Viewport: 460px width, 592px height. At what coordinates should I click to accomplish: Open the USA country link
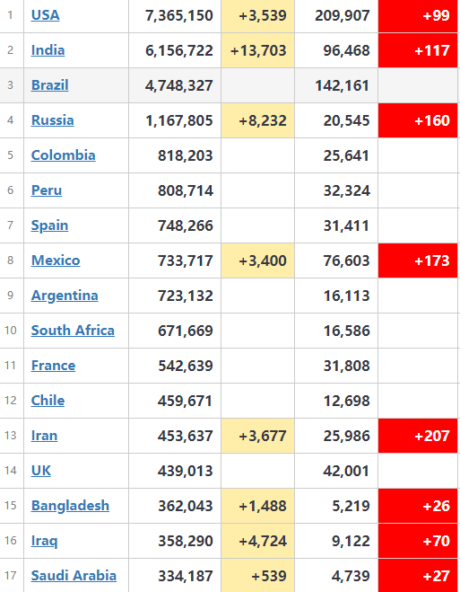pos(45,15)
